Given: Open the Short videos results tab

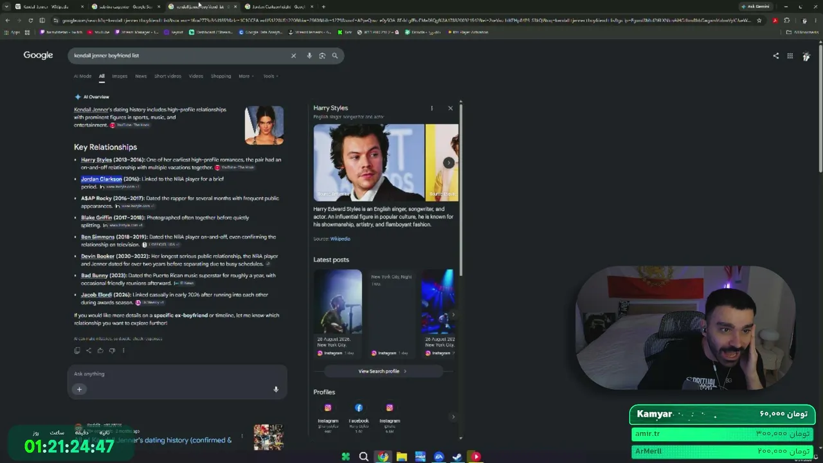Looking at the screenshot, I should click(168, 76).
